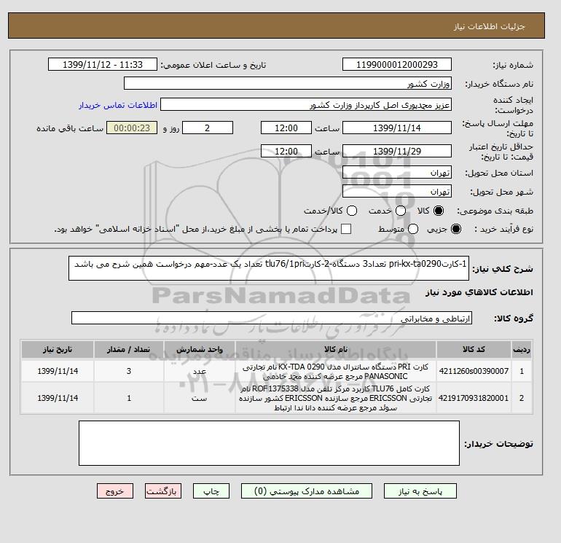The image size is (561, 543).
Task: Click row number 2 in the ردیف column
Action: 522,398
